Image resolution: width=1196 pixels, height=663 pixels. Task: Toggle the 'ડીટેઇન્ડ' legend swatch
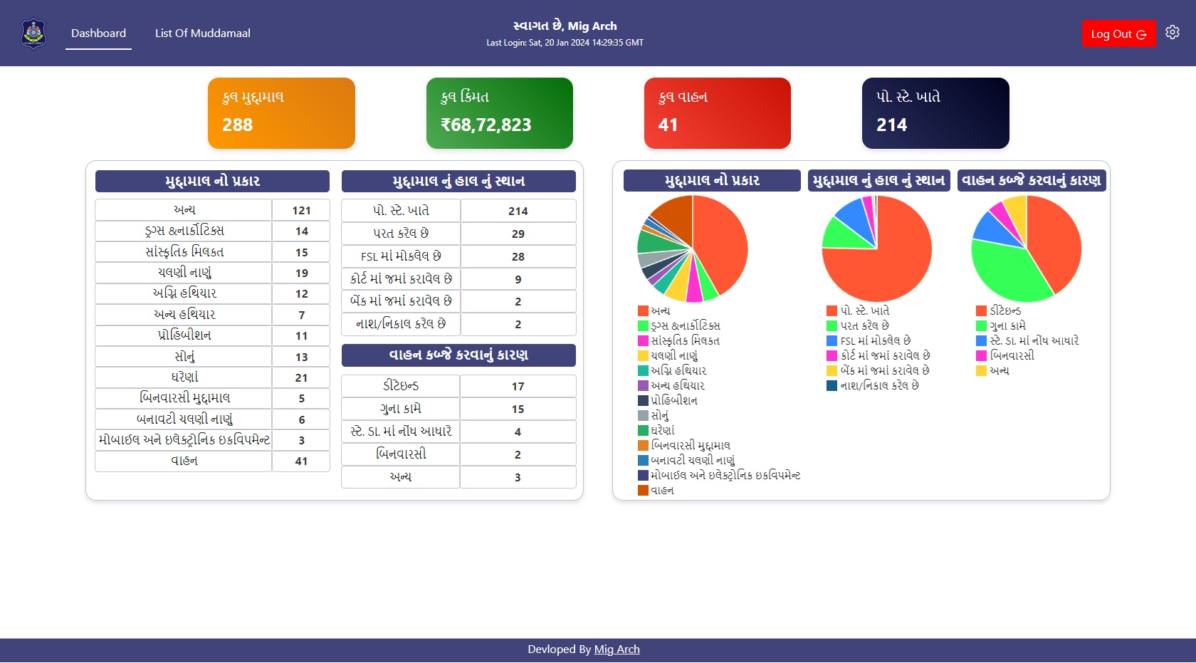[981, 310]
